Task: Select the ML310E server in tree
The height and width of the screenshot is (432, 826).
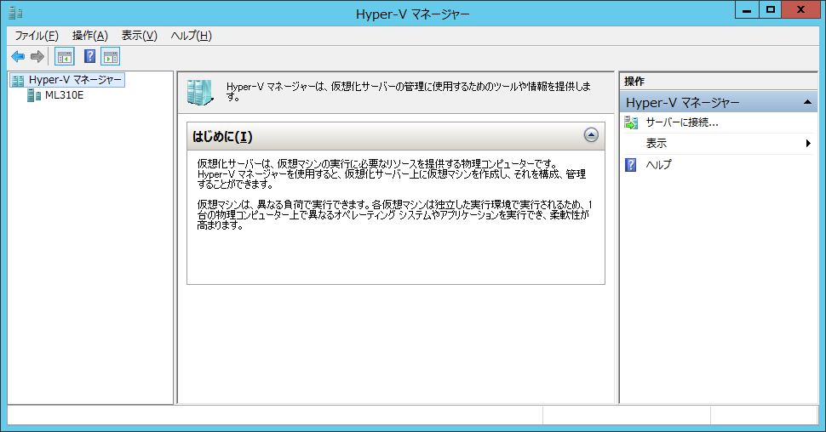Action: [x=64, y=95]
